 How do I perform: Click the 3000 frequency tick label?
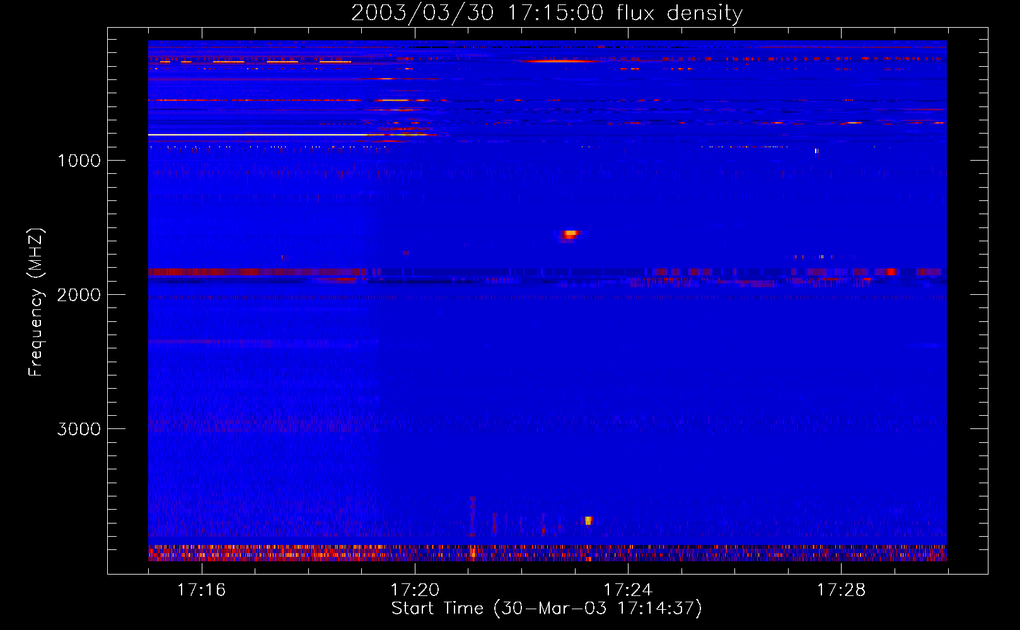pos(79,429)
